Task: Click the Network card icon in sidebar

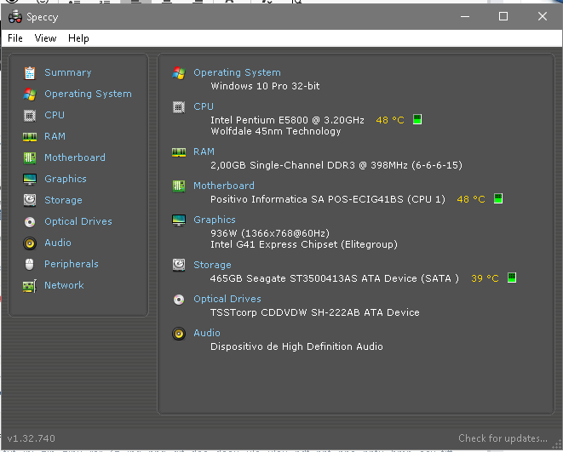Action: pyautogui.click(x=30, y=286)
